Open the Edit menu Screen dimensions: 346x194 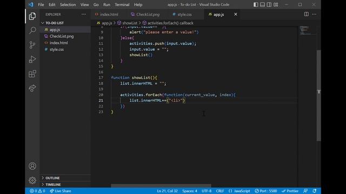point(52,5)
